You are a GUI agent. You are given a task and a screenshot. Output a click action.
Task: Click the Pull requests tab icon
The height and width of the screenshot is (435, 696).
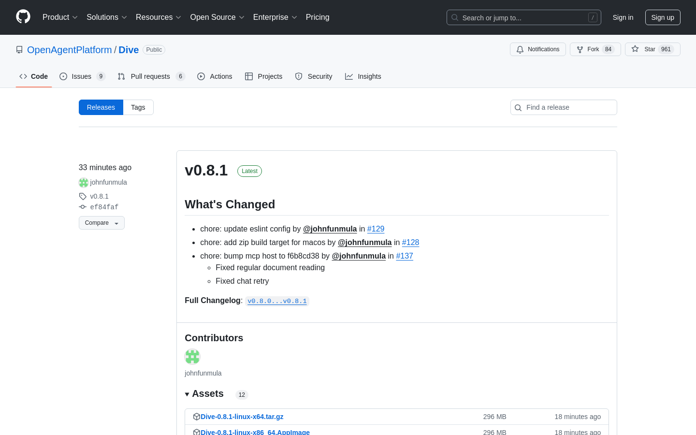[121, 76]
